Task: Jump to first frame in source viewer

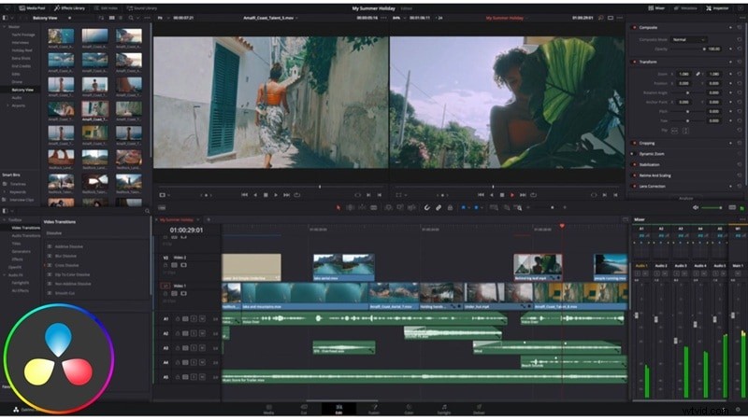Action: (x=244, y=195)
